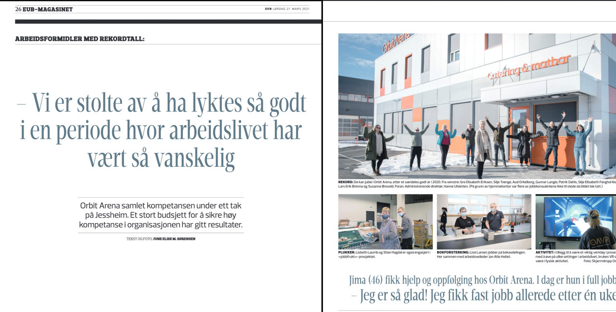Click headline line "i en periode hvor arbeidslivet har"
This screenshot has width=616, height=312.
tap(161, 130)
